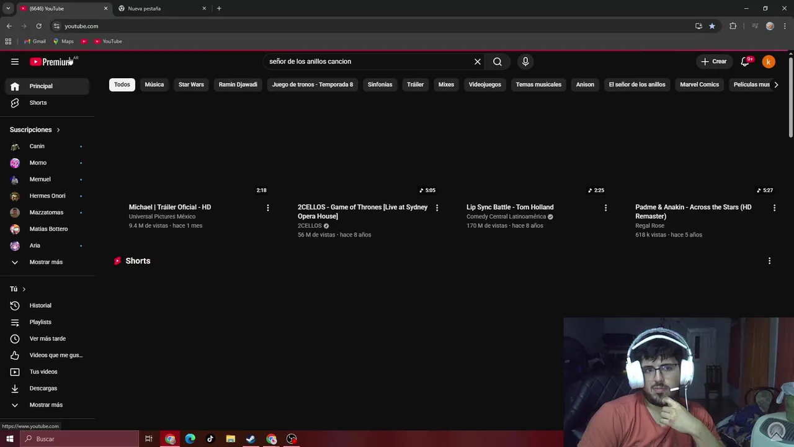The width and height of the screenshot is (794, 447).
Task: Select the Ramin Djawadi filter chip
Action: (x=238, y=84)
